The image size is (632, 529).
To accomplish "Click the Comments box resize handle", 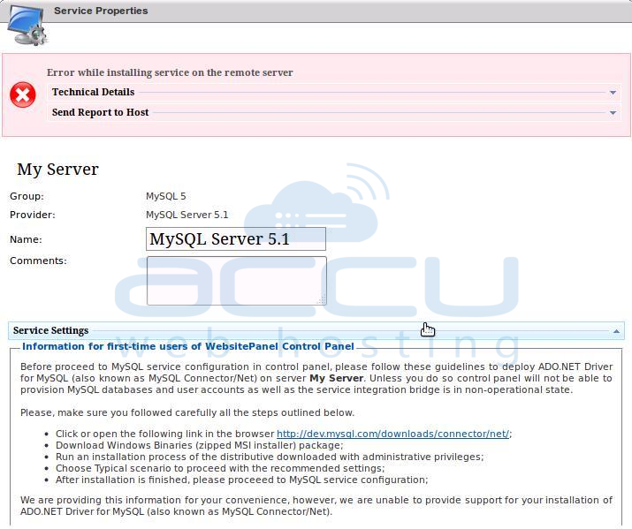I will [322, 300].
